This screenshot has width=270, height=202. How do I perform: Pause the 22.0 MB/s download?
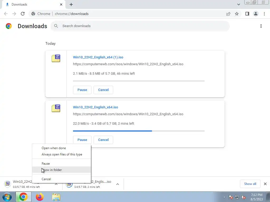point(82,140)
